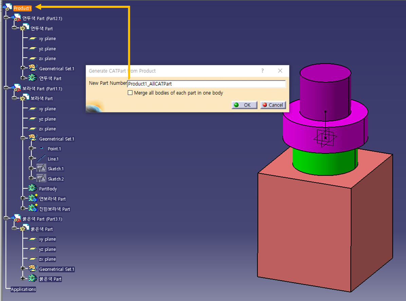
Task: Click the Sketch.2 icon in the tree
Action: coord(41,178)
